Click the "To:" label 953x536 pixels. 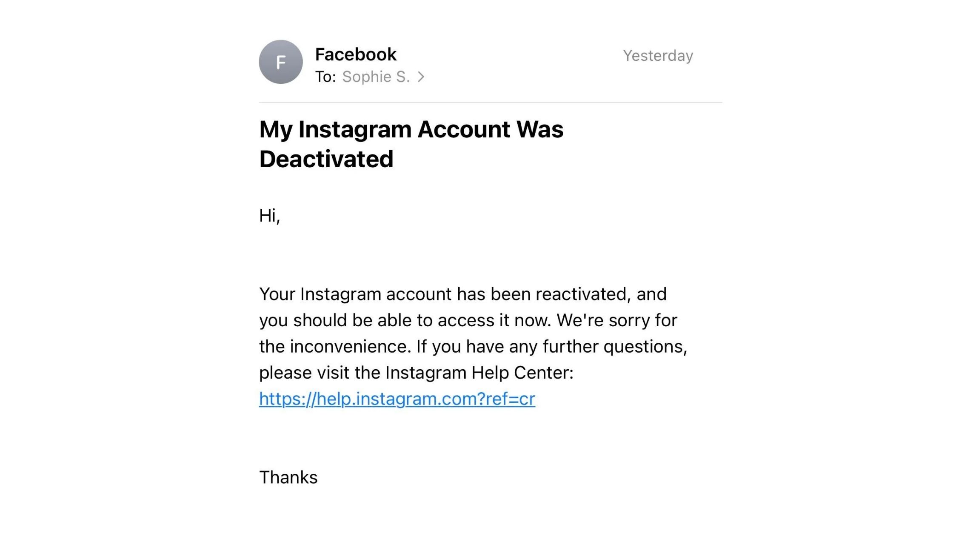325,77
